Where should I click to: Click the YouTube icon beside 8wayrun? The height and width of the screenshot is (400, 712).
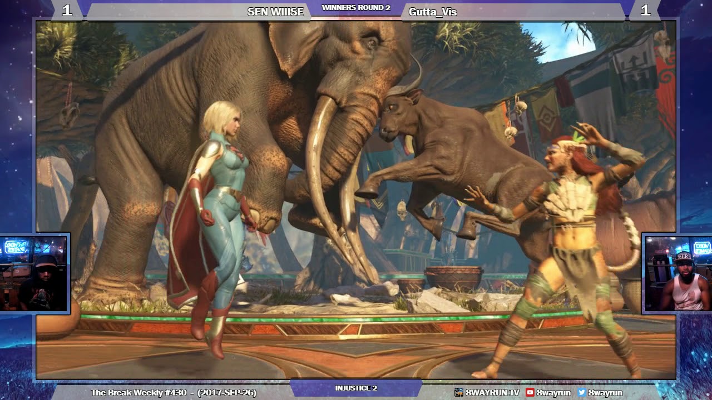tap(530, 392)
